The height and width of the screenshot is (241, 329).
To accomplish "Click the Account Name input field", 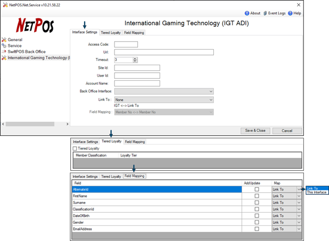I will point(137,84).
